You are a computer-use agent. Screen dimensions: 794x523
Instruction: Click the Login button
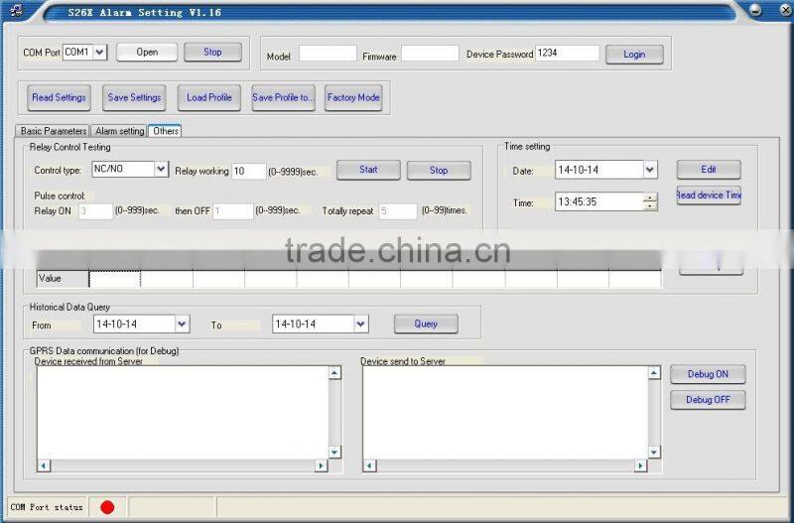634,55
